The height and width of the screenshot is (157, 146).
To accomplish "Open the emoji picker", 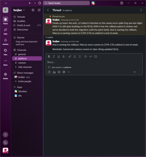I will [x=59, y=72].
